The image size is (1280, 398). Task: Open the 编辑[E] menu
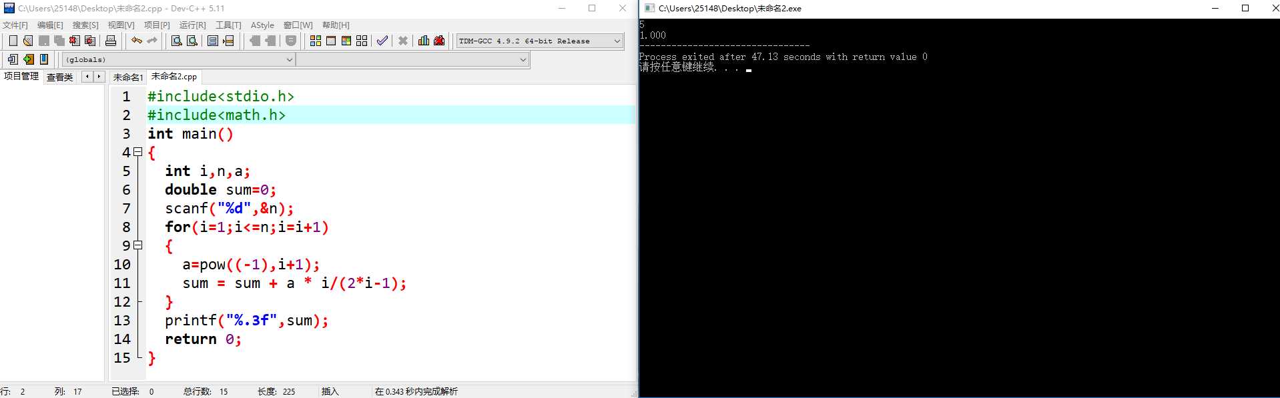pos(50,25)
